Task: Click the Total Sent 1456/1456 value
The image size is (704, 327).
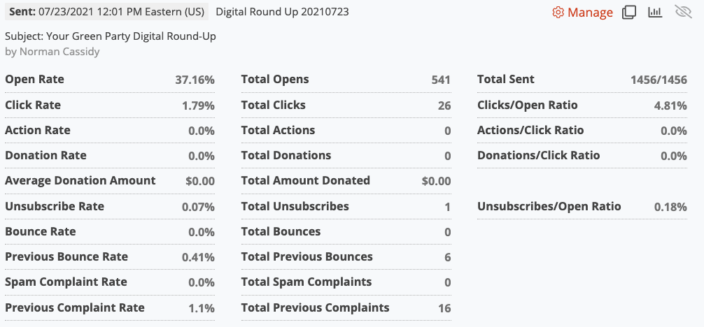Action: pos(659,80)
